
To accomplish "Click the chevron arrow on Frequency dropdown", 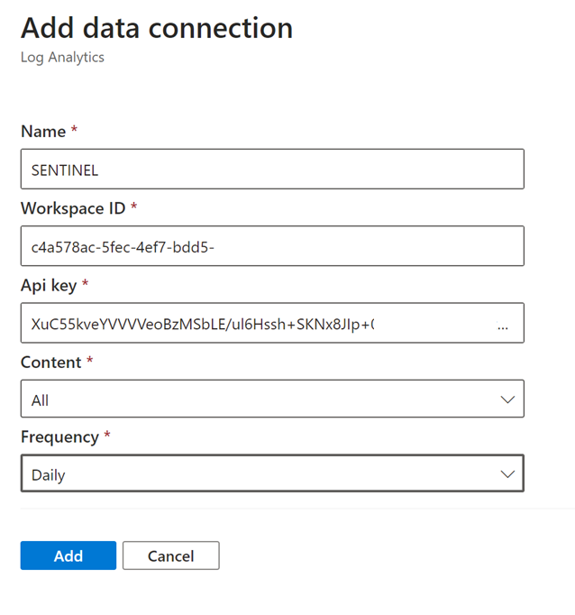I will [x=507, y=474].
